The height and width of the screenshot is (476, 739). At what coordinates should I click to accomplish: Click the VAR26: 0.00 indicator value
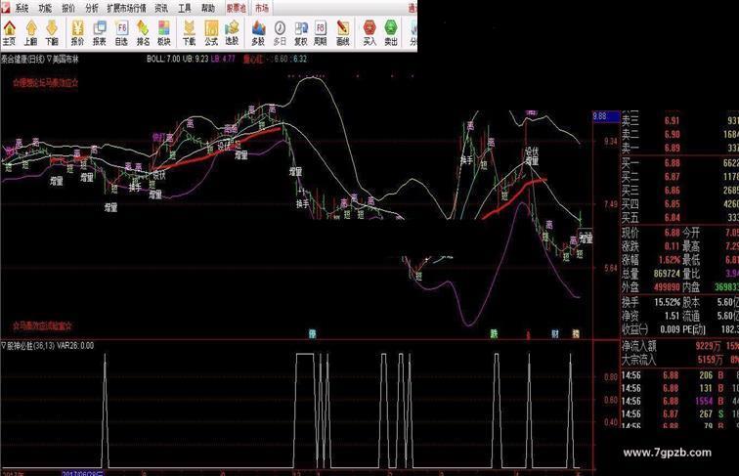(75, 345)
